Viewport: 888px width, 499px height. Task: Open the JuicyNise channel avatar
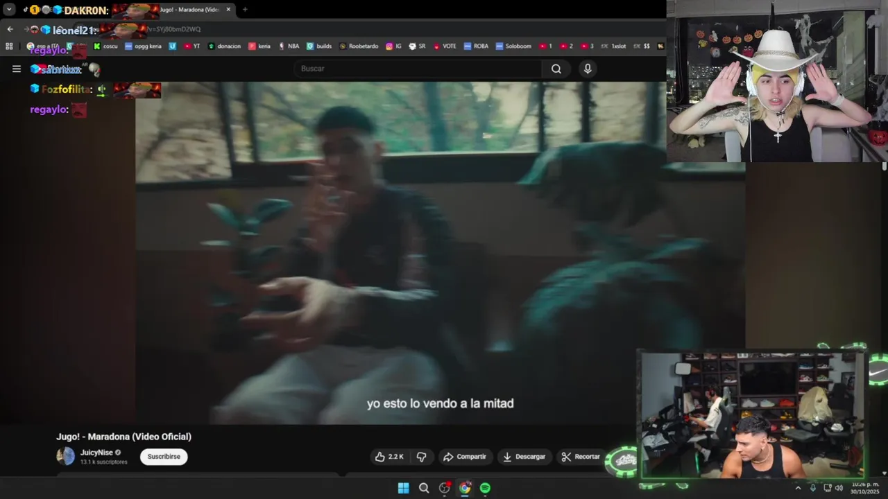[x=65, y=456]
